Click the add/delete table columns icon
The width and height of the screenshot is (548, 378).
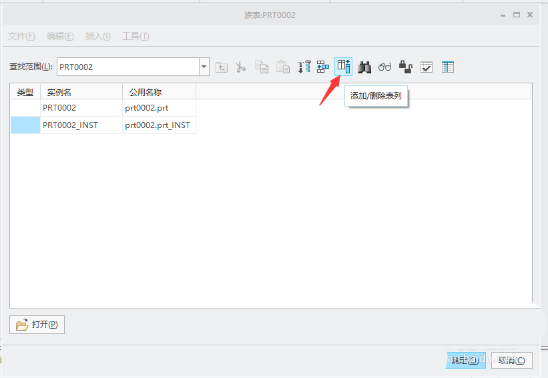click(x=343, y=66)
